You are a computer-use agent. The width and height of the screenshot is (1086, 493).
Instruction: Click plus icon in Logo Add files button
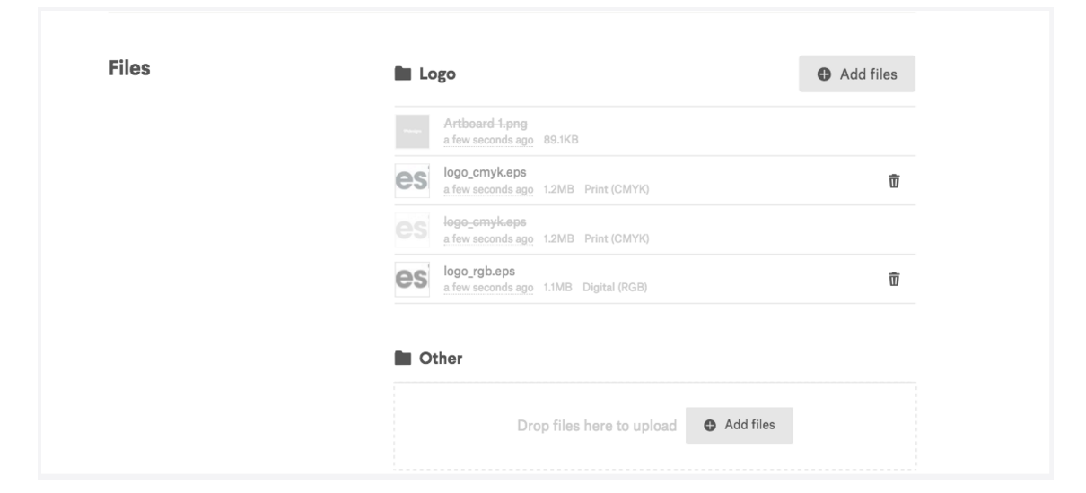tap(824, 74)
